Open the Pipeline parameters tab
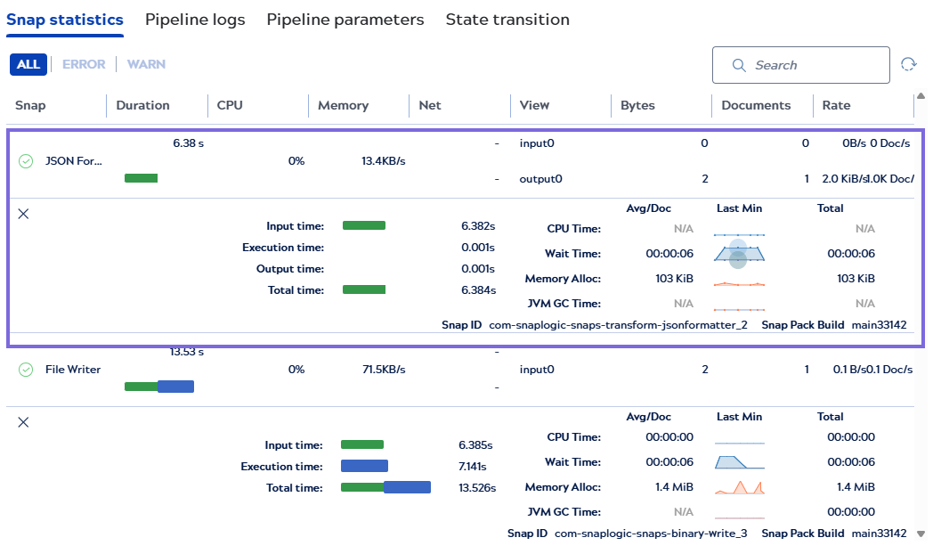 click(345, 19)
